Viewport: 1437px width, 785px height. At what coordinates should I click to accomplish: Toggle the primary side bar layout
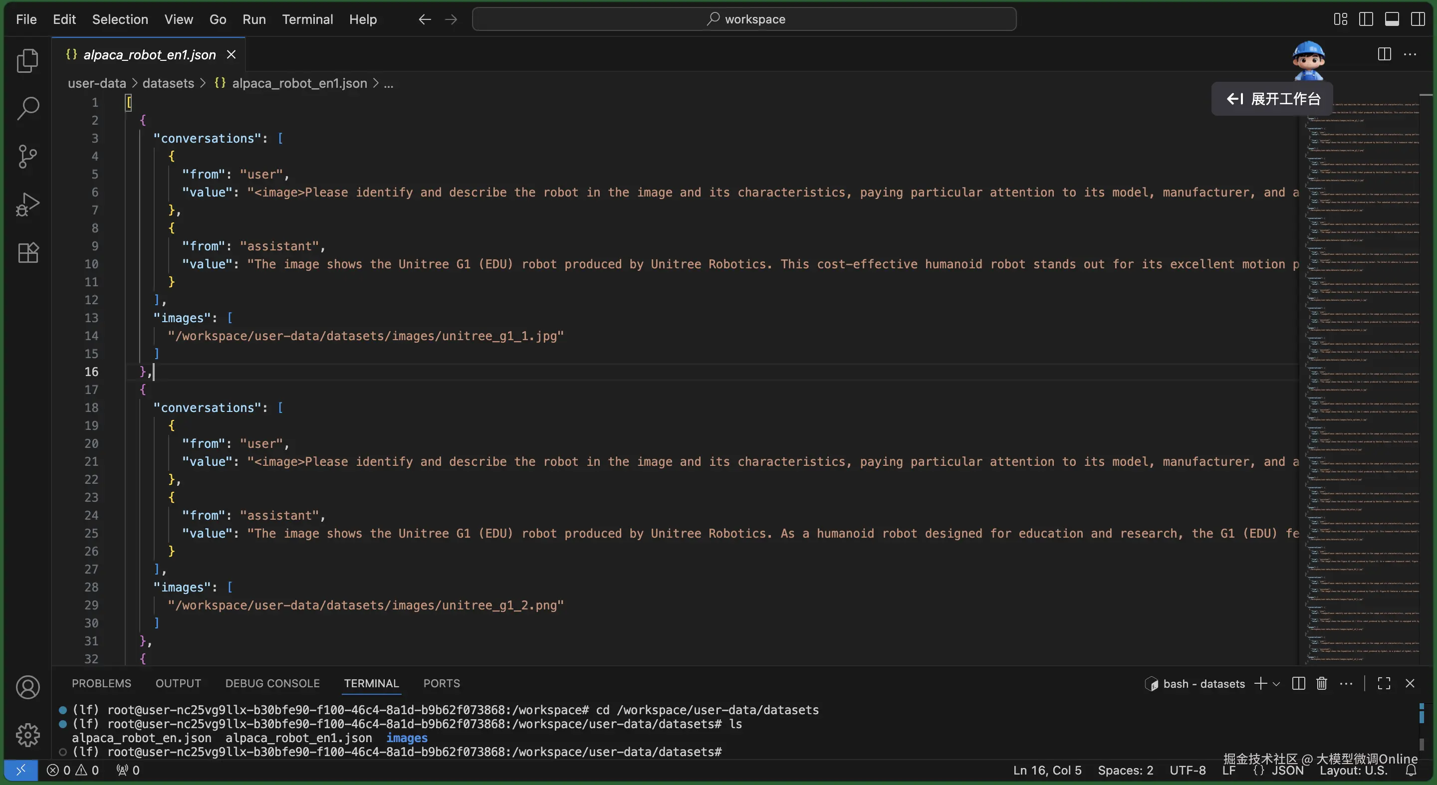coord(1366,19)
